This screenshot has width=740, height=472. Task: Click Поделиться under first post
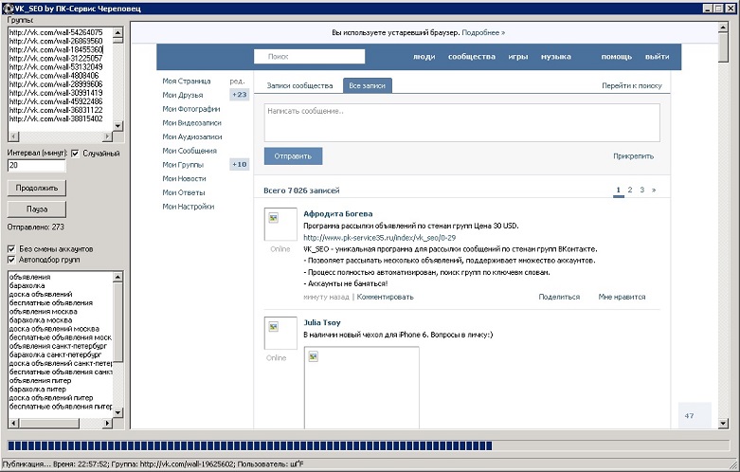click(559, 297)
